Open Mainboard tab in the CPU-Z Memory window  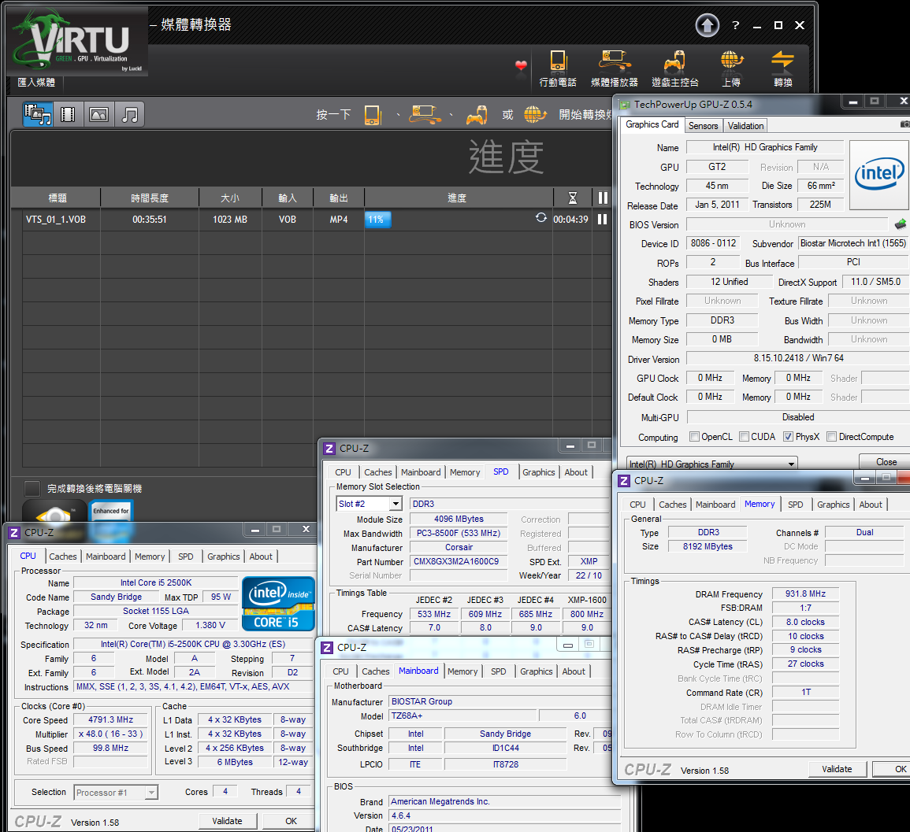(715, 505)
